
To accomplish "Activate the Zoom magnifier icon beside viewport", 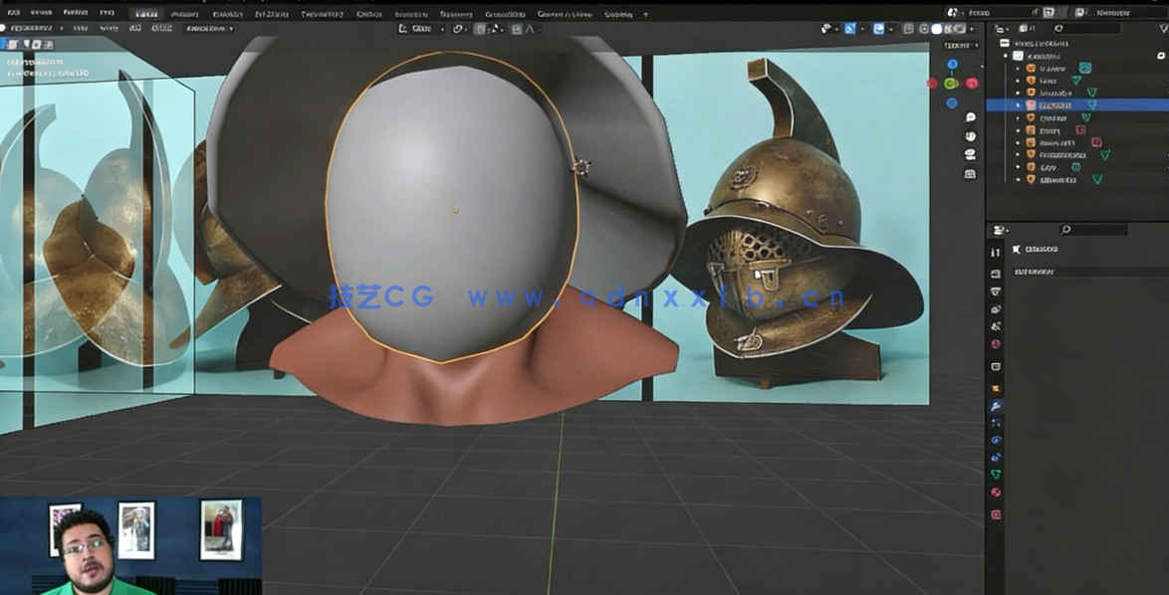I will (x=968, y=118).
